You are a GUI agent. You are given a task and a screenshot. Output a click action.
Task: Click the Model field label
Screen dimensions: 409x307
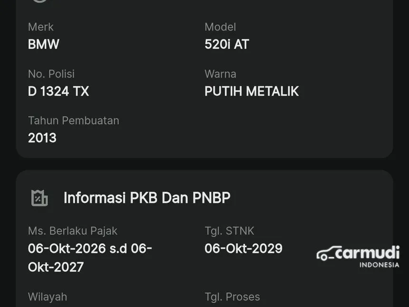[x=220, y=27]
